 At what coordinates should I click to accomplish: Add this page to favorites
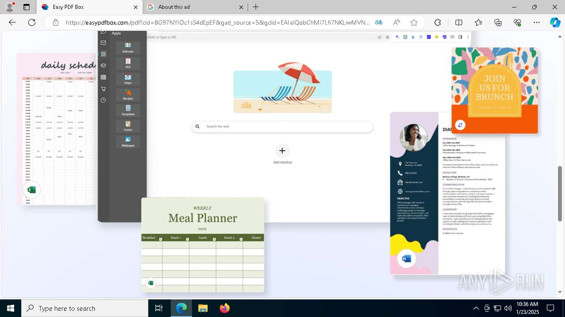pos(414,22)
